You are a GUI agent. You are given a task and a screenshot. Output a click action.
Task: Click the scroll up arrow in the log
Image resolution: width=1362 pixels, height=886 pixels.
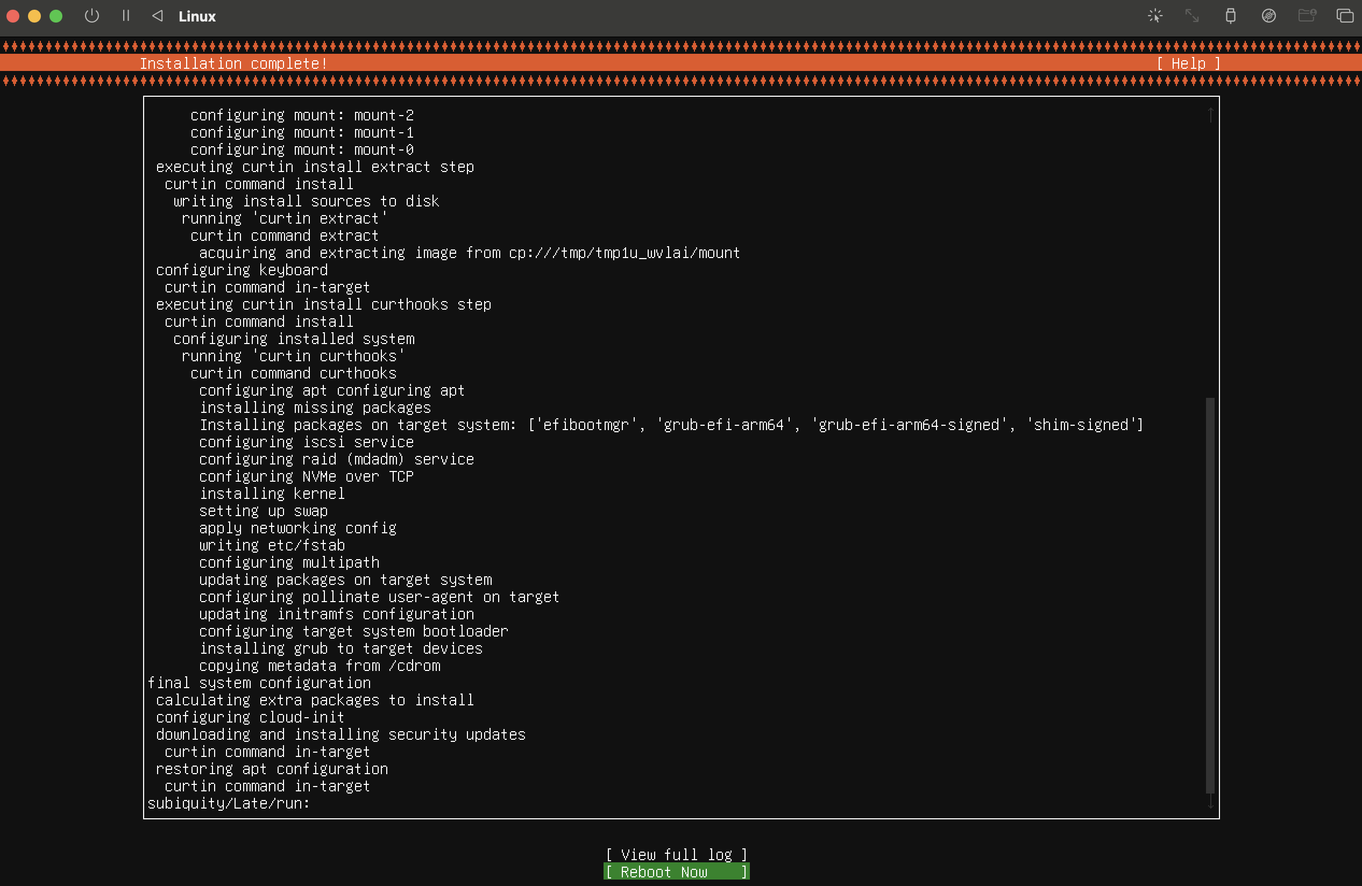pyautogui.click(x=1210, y=115)
